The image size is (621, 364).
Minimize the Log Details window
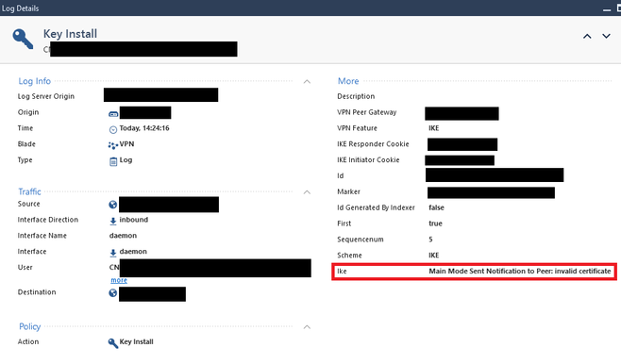click(606, 8)
